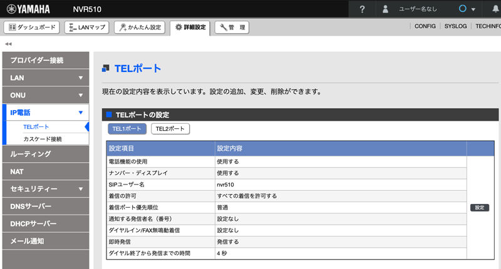
Task: Expand the ONU sidebar menu arrow
Action: [x=81, y=95]
